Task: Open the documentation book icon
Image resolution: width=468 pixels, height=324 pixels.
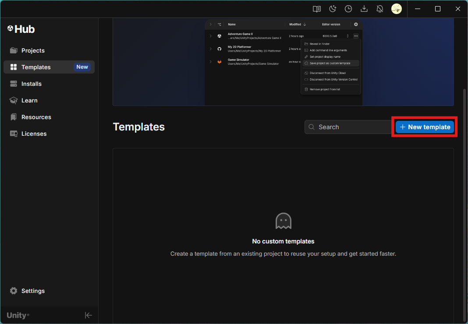Action: [x=317, y=9]
